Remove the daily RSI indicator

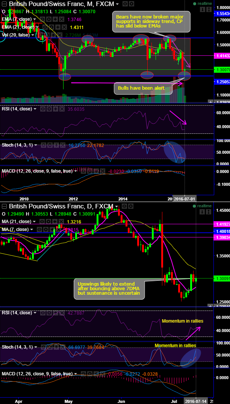tap(61, 312)
